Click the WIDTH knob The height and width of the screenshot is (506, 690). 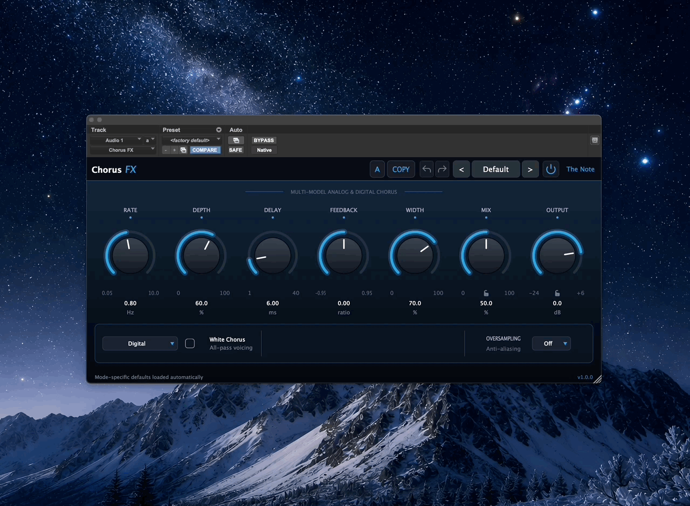[x=415, y=255]
